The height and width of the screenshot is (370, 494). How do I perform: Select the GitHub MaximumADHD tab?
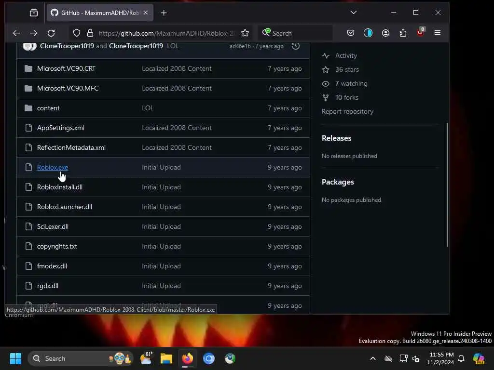click(x=100, y=13)
